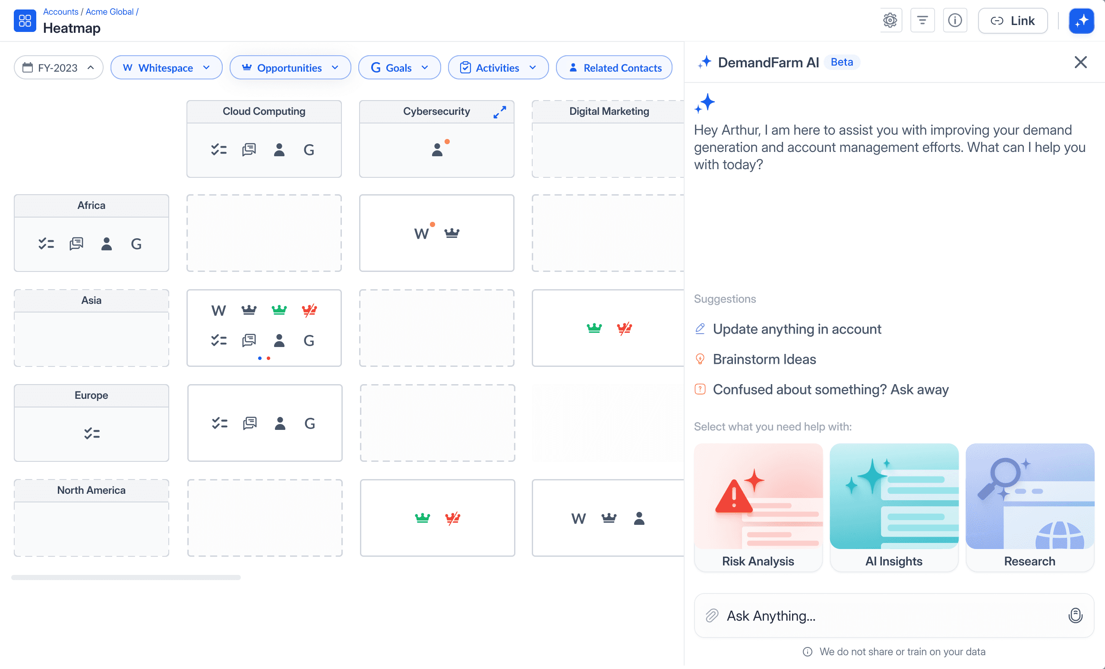
Task: Open the Acme Global breadcrumb link
Action: pos(110,12)
